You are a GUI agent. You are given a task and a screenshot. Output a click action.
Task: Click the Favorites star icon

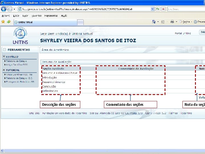[3, 22]
